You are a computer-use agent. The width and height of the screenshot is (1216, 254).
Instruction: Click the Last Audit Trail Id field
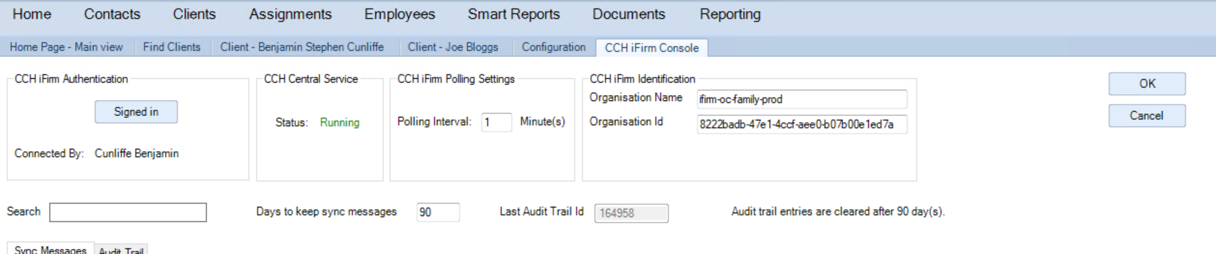(632, 213)
